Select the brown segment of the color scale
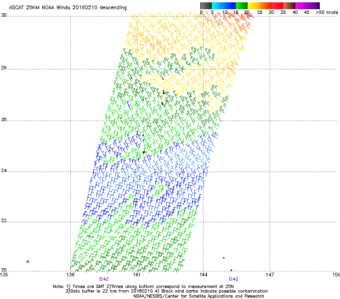The height and width of the screenshot is (299, 340). pos(289,6)
